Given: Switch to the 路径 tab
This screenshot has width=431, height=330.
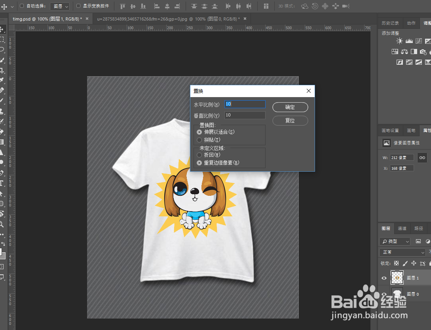Looking at the screenshot, I should 419,228.
